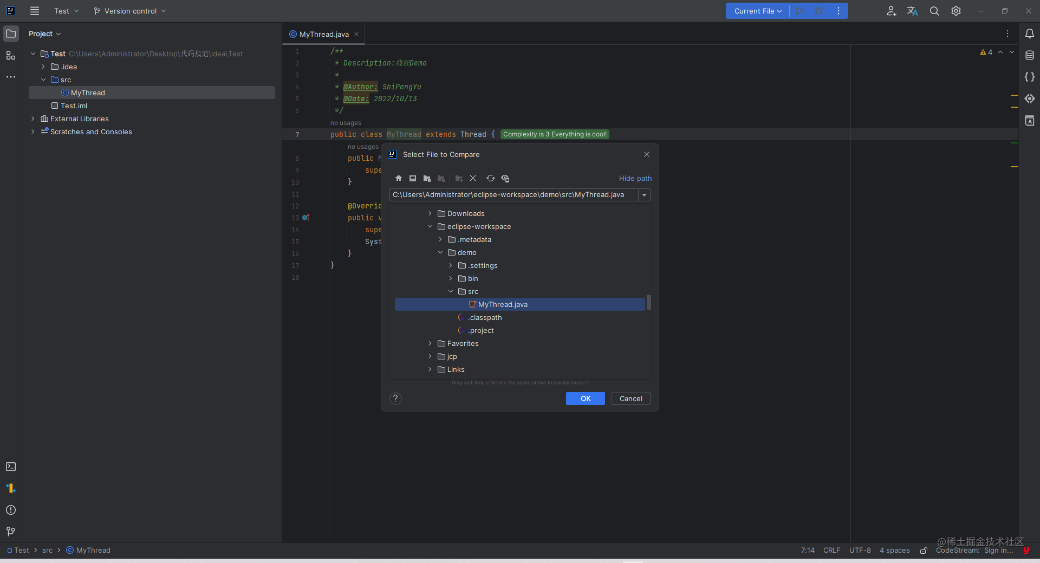Image resolution: width=1040 pixels, height=563 pixels.
Task: Refresh the file chooser tree
Action: tap(491, 178)
